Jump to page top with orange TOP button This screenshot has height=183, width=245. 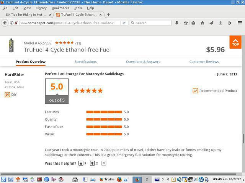coord(235,42)
